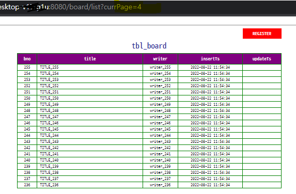Open the TITLE_245 row title
The width and height of the screenshot is (296, 194).
click(x=49, y=129)
